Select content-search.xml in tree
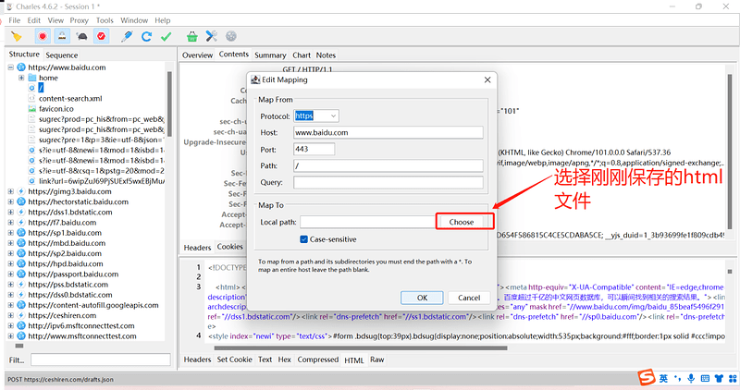This screenshot has width=740, height=390. click(70, 99)
